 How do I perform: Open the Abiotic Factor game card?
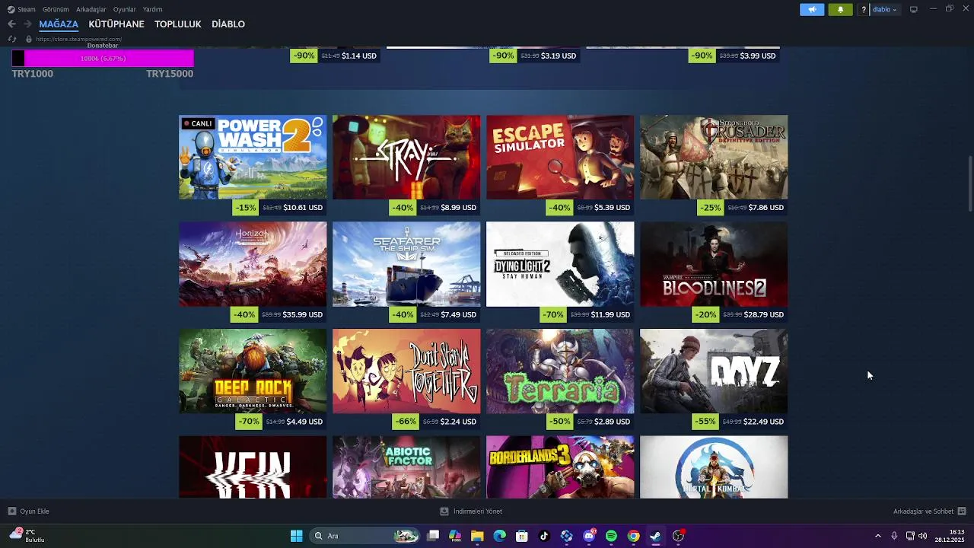click(x=406, y=467)
